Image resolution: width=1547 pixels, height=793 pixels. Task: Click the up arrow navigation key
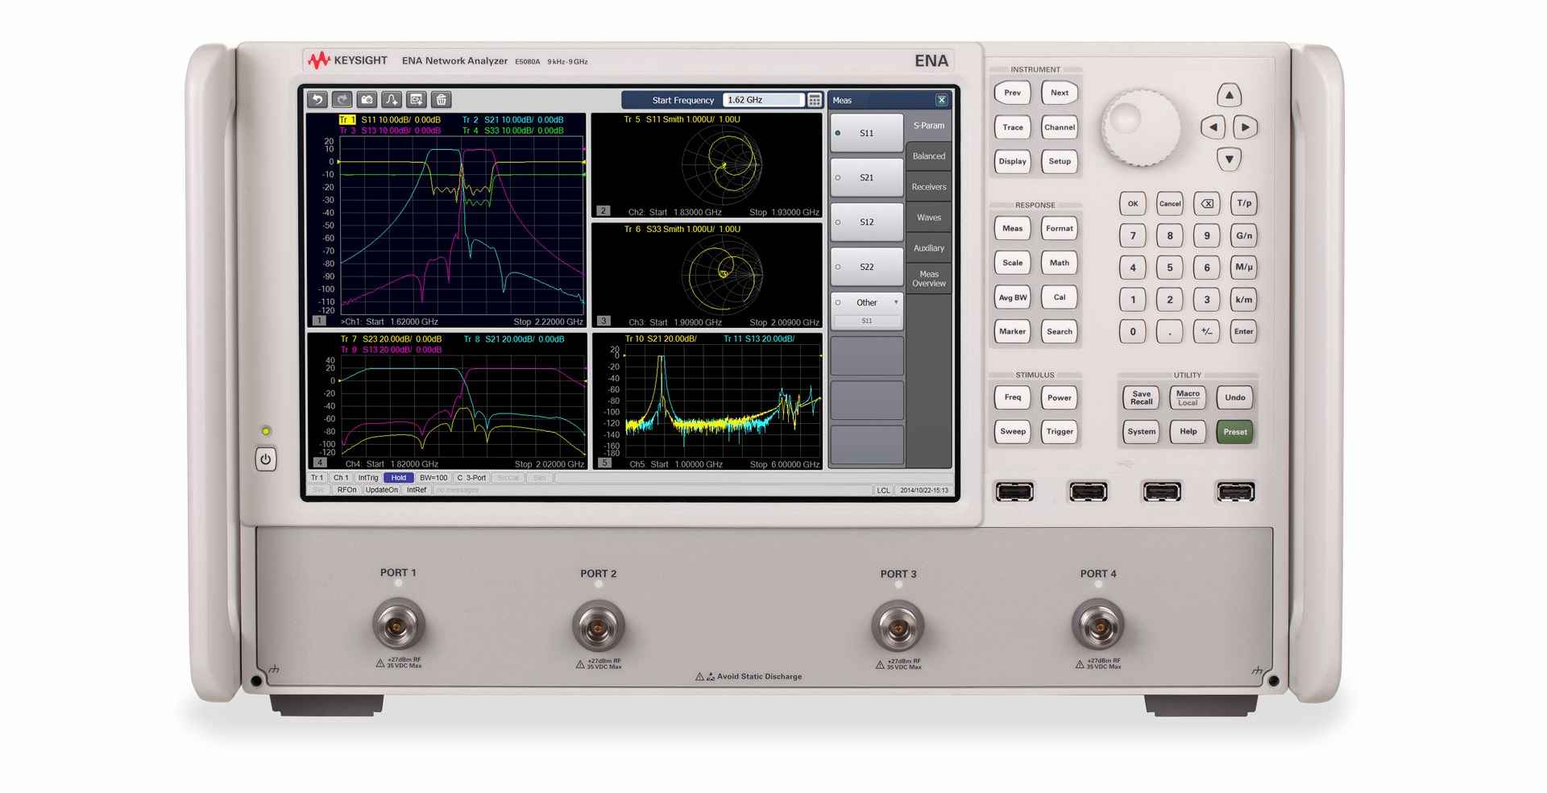(x=1230, y=95)
